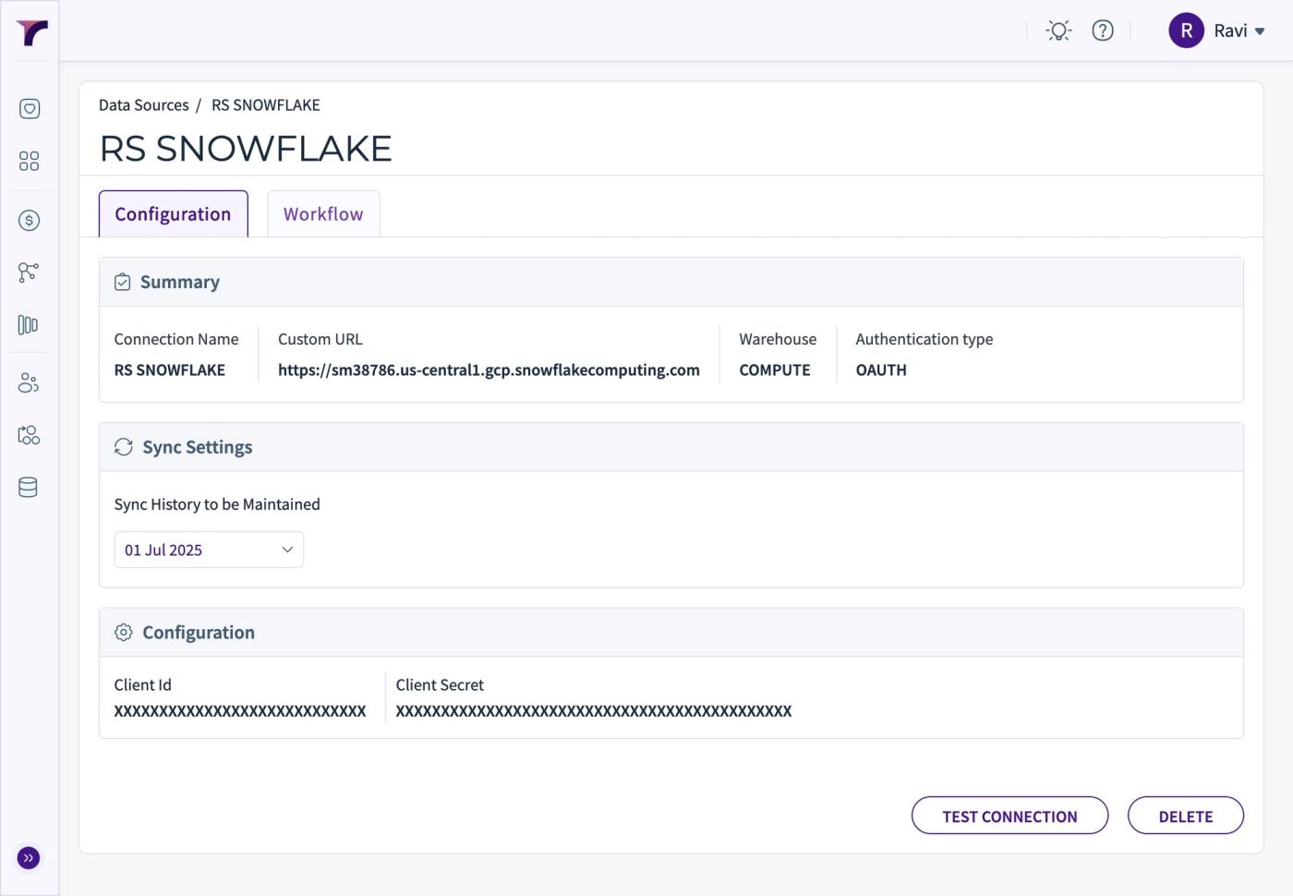Click the COMPUTE warehouse value
Image resolution: width=1293 pixels, height=896 pixels.
point(775,370)
